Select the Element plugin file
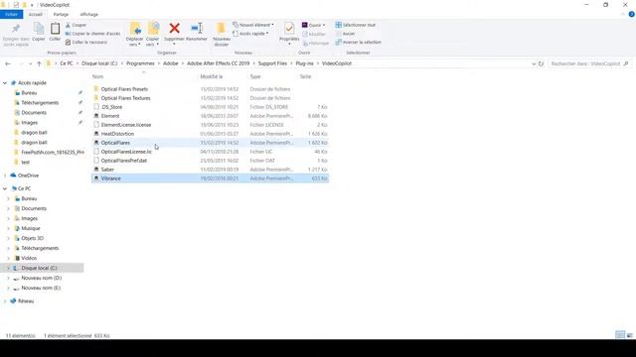 pos(210,116)
